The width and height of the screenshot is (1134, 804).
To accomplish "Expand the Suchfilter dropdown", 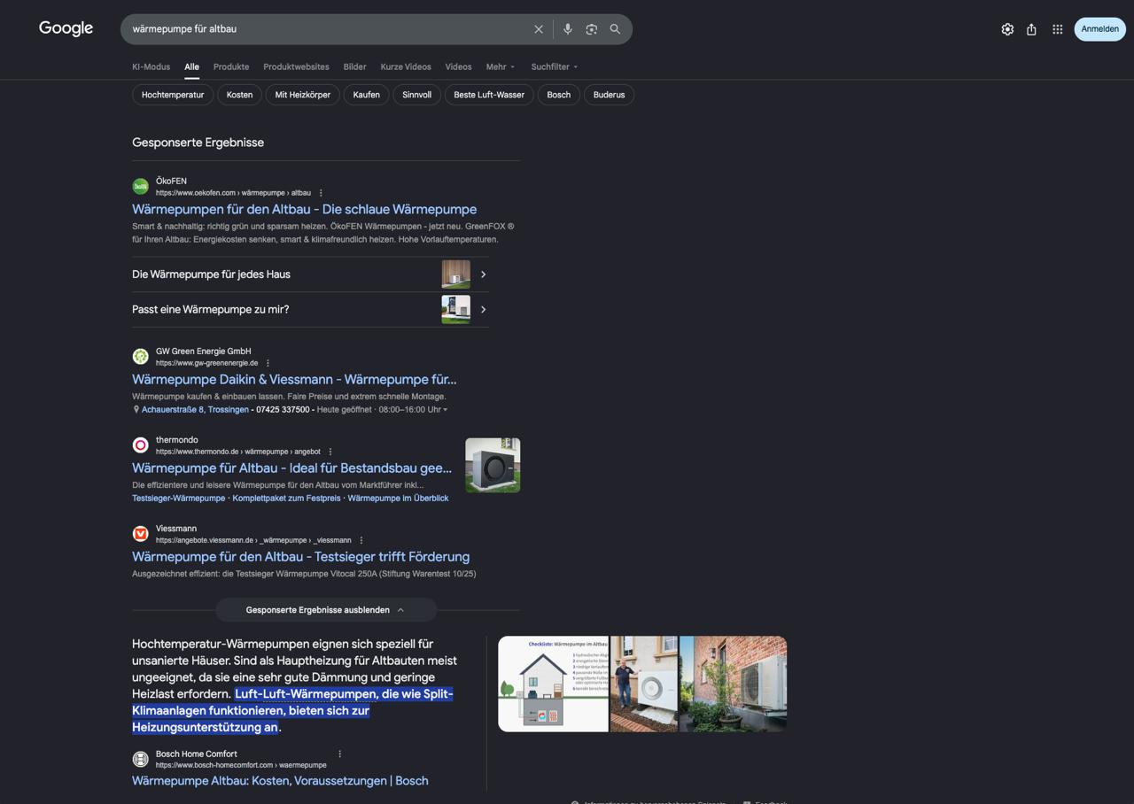I will pyautogui.click(x=555, y=67).
